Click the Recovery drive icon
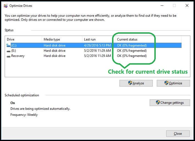 tap(8, 56)
